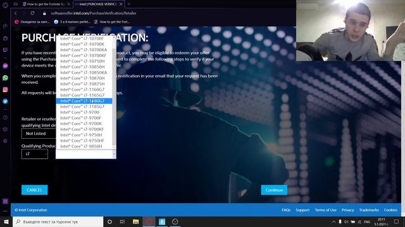Pick the highlighted i7-1180G7 option
The height and width of the screenshot is (227, 405).
click(84, 101)
